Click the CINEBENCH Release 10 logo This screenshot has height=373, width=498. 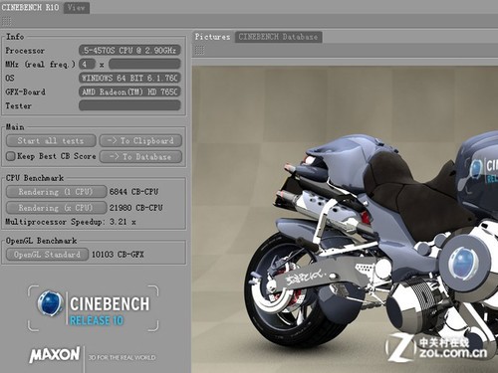pyautogui.click(x=93, y=308)
